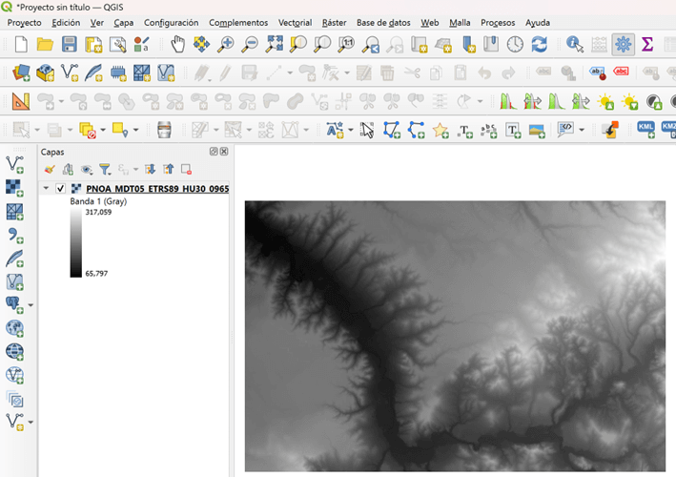Image resolution: width=676 pixels, height=477 pixels.
Task: Expand the PostGIS layer button dropdown arrow
Action: [31, 305]
